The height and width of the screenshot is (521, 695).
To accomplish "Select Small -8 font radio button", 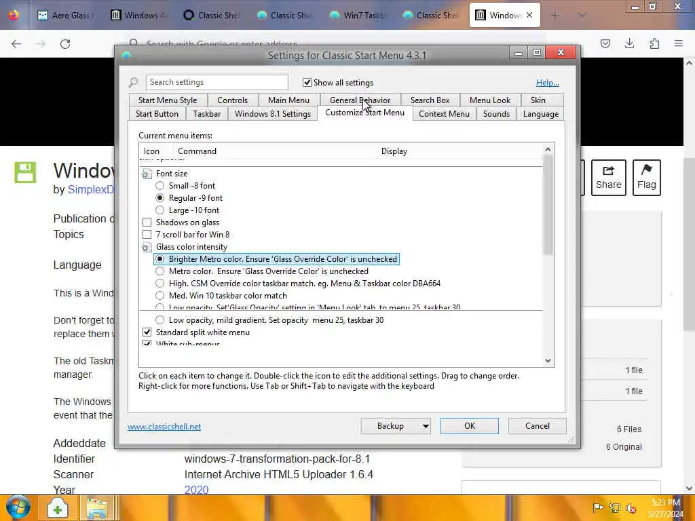I will 160,186.
